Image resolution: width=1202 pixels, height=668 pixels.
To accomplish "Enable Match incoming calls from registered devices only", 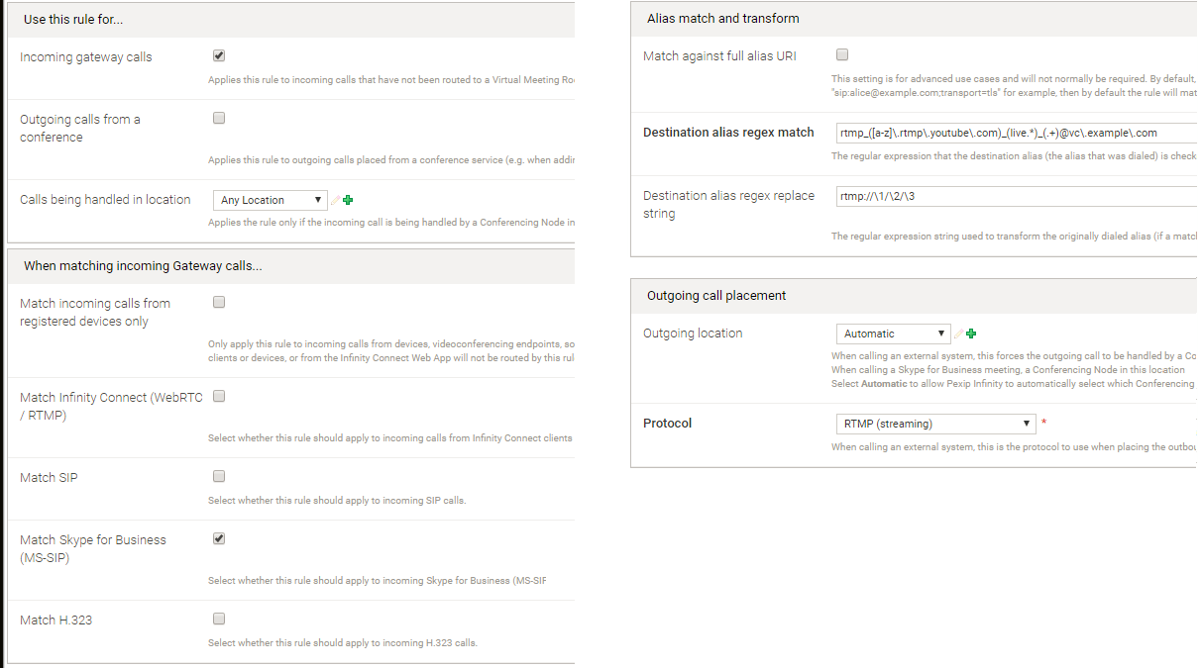I will click(218, 302).
